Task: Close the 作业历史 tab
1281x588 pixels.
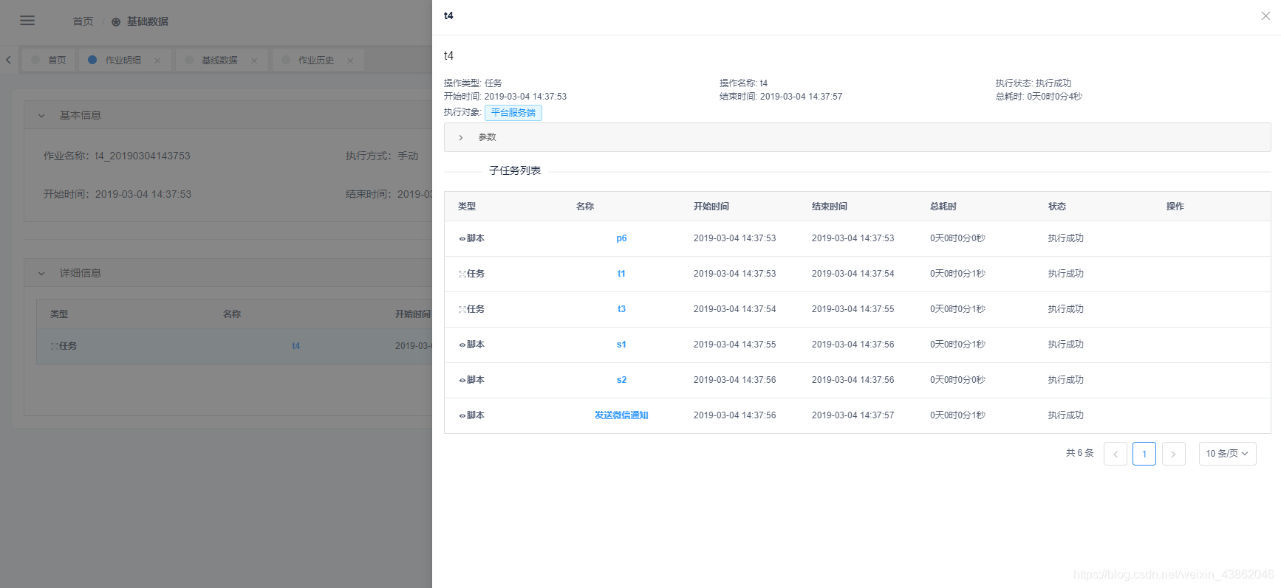Action: [x=350, y=60]
